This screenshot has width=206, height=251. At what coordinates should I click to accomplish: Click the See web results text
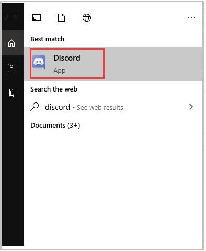tap(100, 108)
